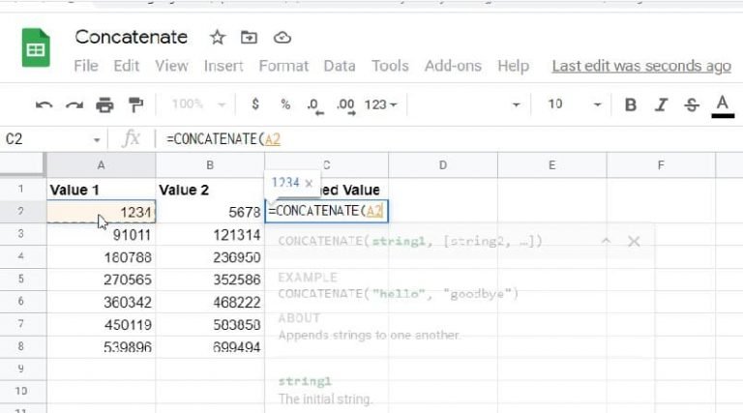The image size is (743, 413).
Task: Select column D header
Action: pos(442,165)
